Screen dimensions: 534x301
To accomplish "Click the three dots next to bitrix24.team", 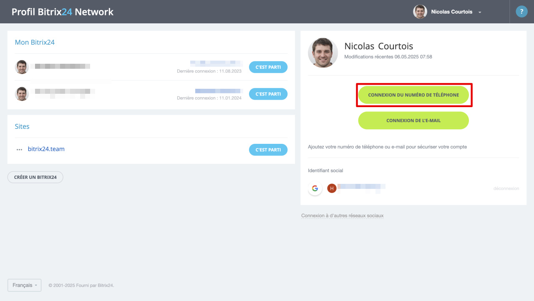I will (19, 149).
